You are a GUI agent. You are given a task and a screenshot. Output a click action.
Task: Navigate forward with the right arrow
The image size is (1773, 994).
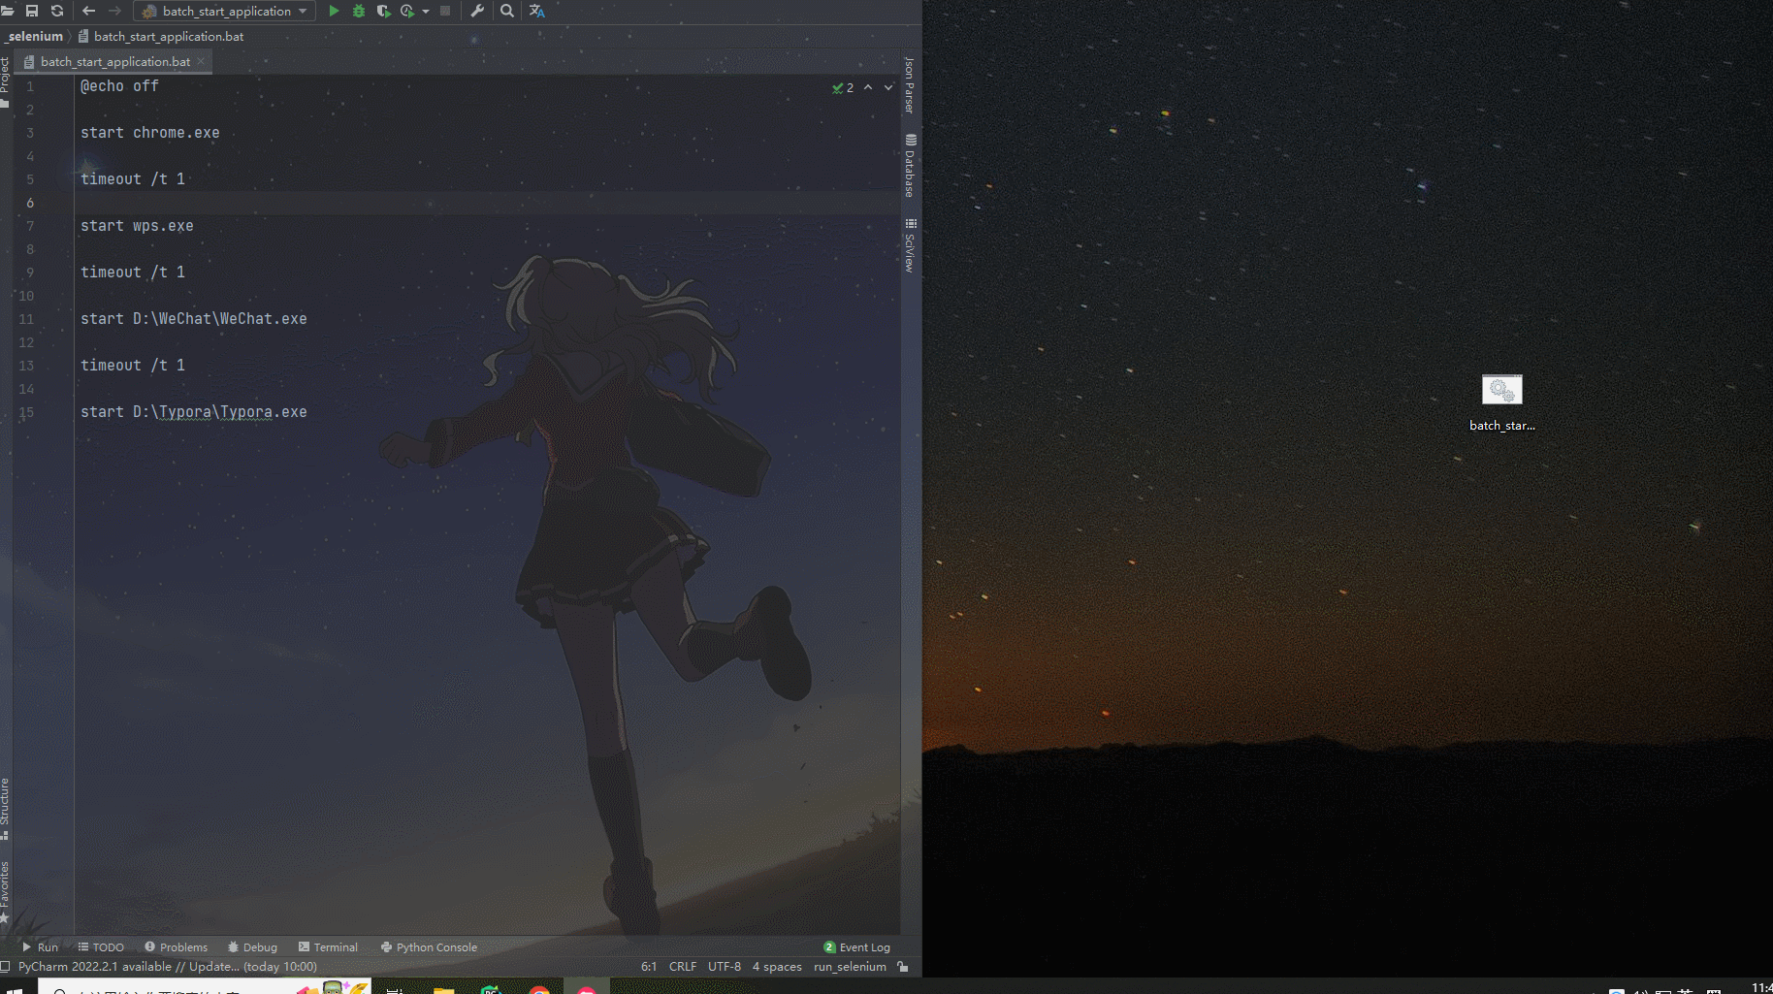point(114,11)
